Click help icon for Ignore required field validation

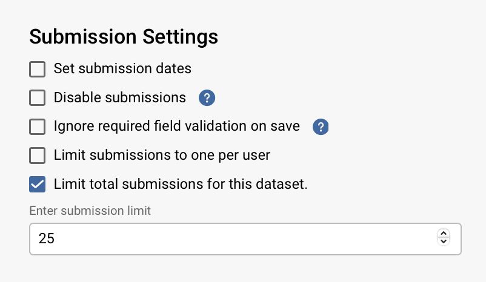[321, 126]
